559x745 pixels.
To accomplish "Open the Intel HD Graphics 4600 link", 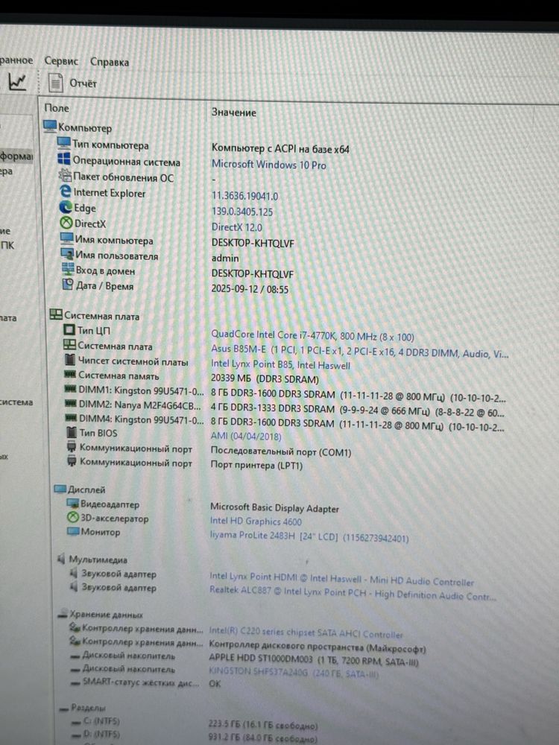I will point(256,521).
